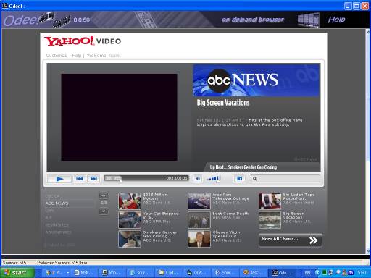The image size is (371, 278).
Task: Open 'Cheney Victim Speaks Out' title text
Action: (x=227, y=234)
